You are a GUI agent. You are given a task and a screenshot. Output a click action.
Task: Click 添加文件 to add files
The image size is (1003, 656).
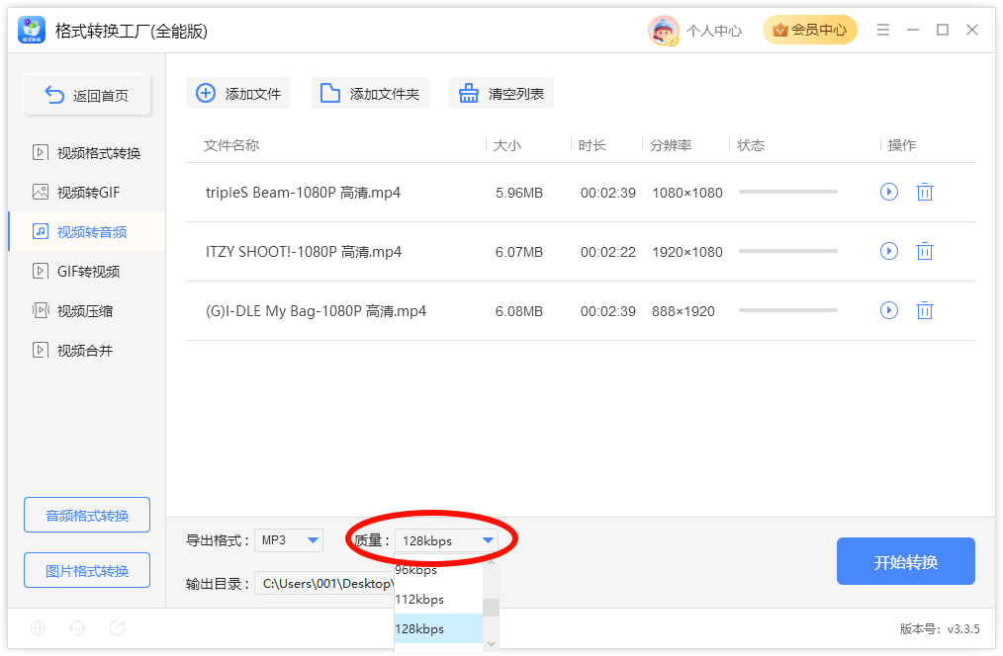tap(238, 93)
